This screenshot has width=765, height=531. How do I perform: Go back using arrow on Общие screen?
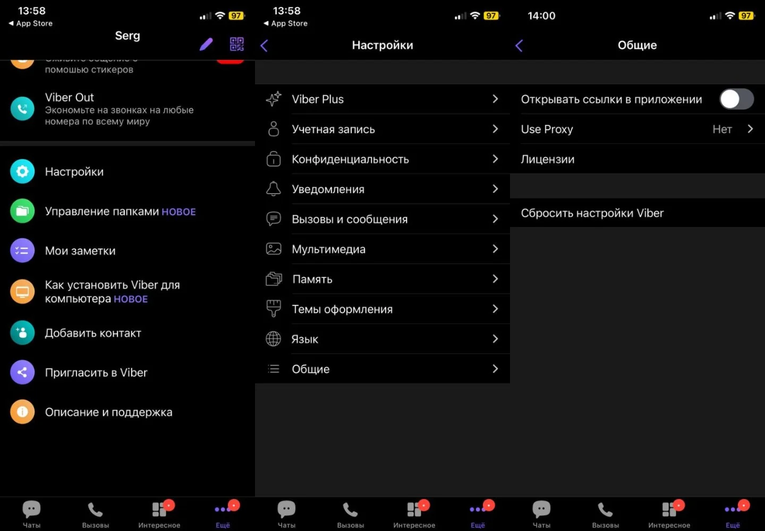tap(519, 46)
